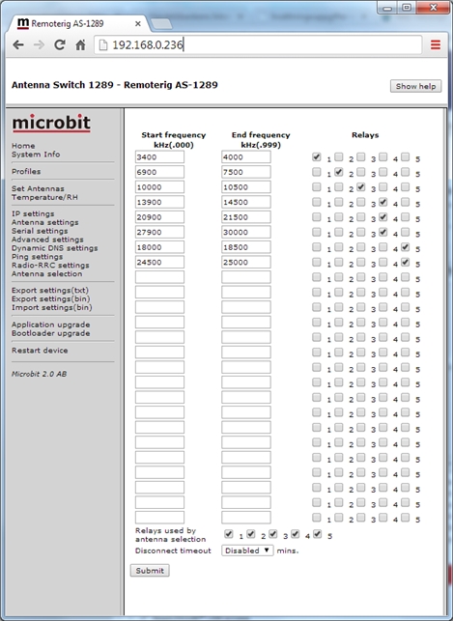Image resolution: width=453 pixels, height=621 pixels.
Task: Uncheck relay 3 in the 10000 row
Action: (360, 187)
